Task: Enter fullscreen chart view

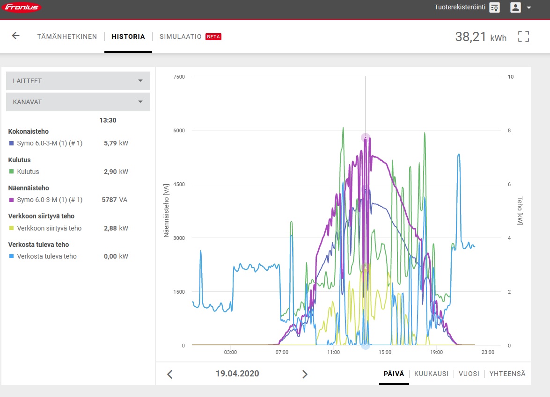Action: [523, 36]
